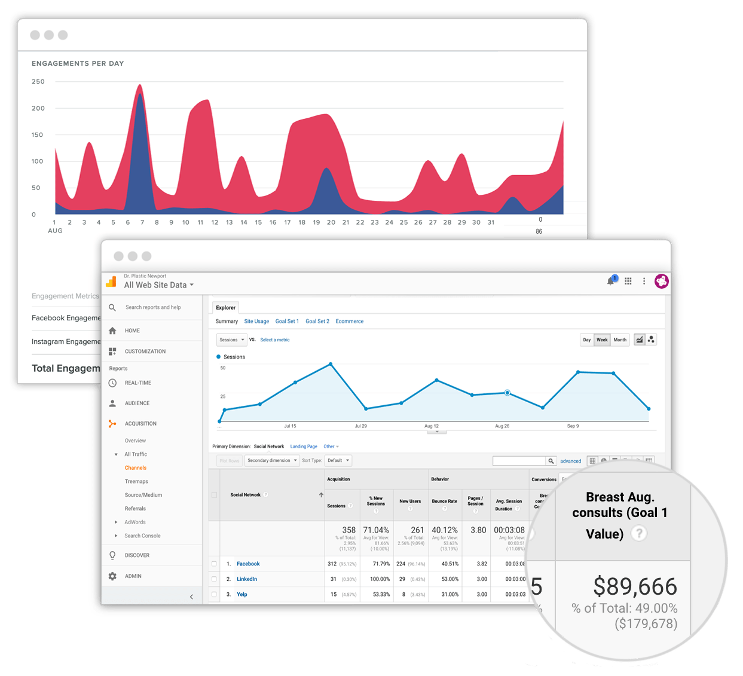Toggle the select-all rows checkbox
This screenshot has width=743, height=676.
click(214, 495)
